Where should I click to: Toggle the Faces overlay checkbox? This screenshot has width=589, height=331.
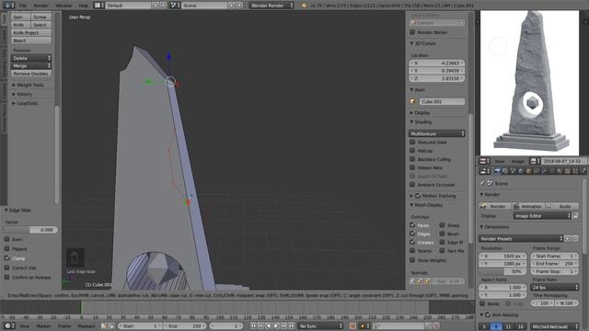click(412, 225)
